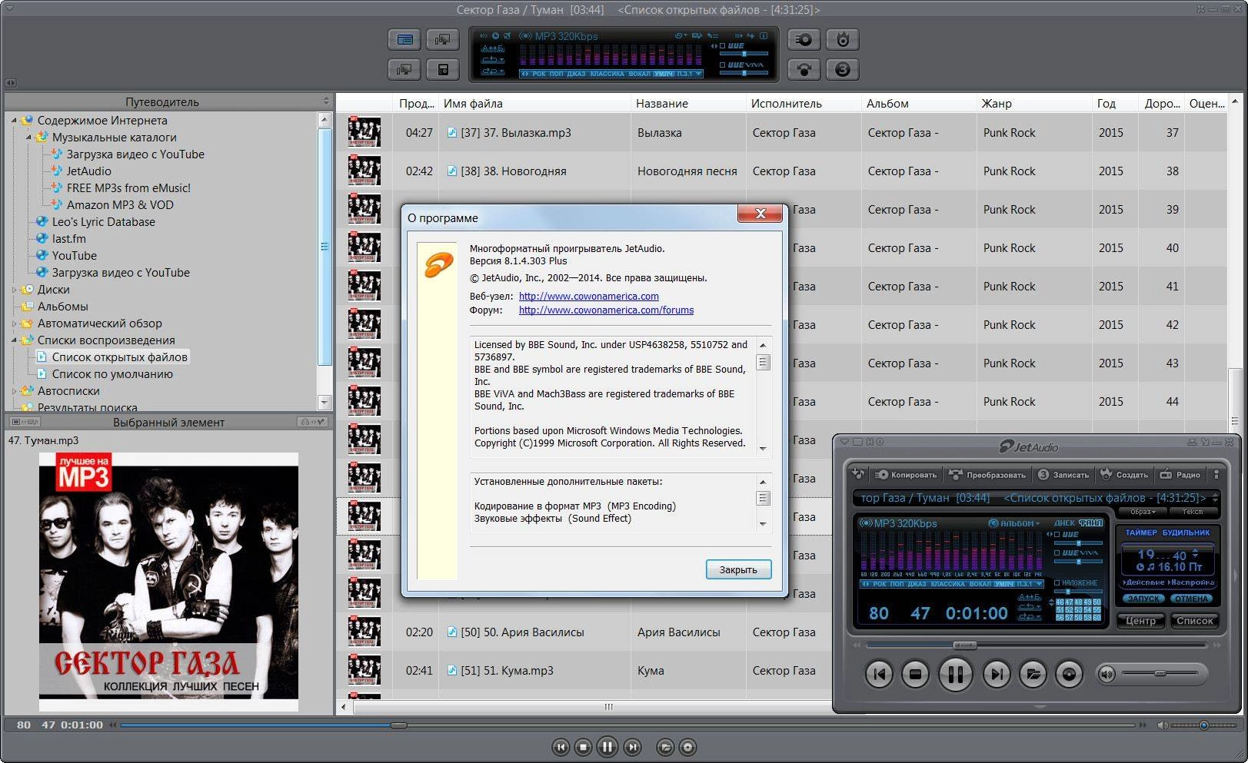Open Образ dropdown in mini player
Viewport: 1248px width, 763px height.
coord(1143,512)
